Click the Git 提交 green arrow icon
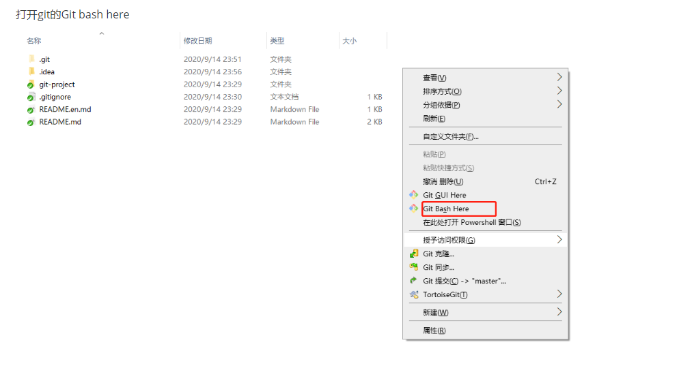679x381 pixels. (x=413, y=281)
